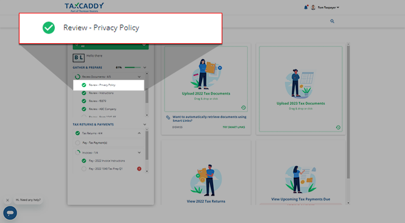The height and width of the screenshot is (223, 405).
Task: Click the Smart Links chain icon
Action: tap(168, 118)
